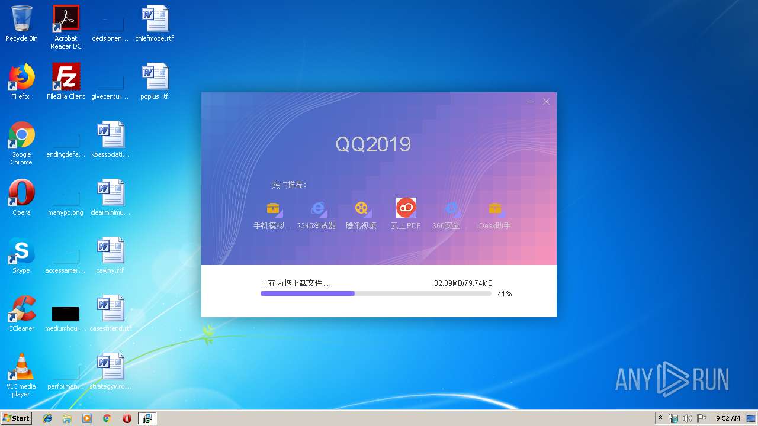The height and width of the screenshot is (426, 758).
Task: Select the 腾讯视频 video icon
Action: click(x=361, y=208)
